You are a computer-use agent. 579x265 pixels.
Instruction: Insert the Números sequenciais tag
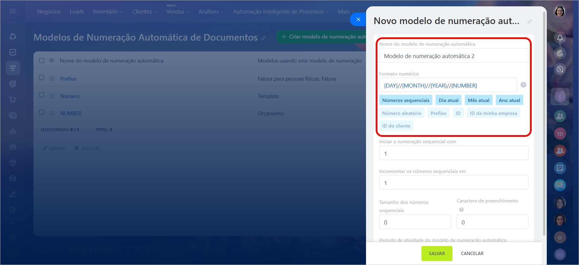[405, 100]
